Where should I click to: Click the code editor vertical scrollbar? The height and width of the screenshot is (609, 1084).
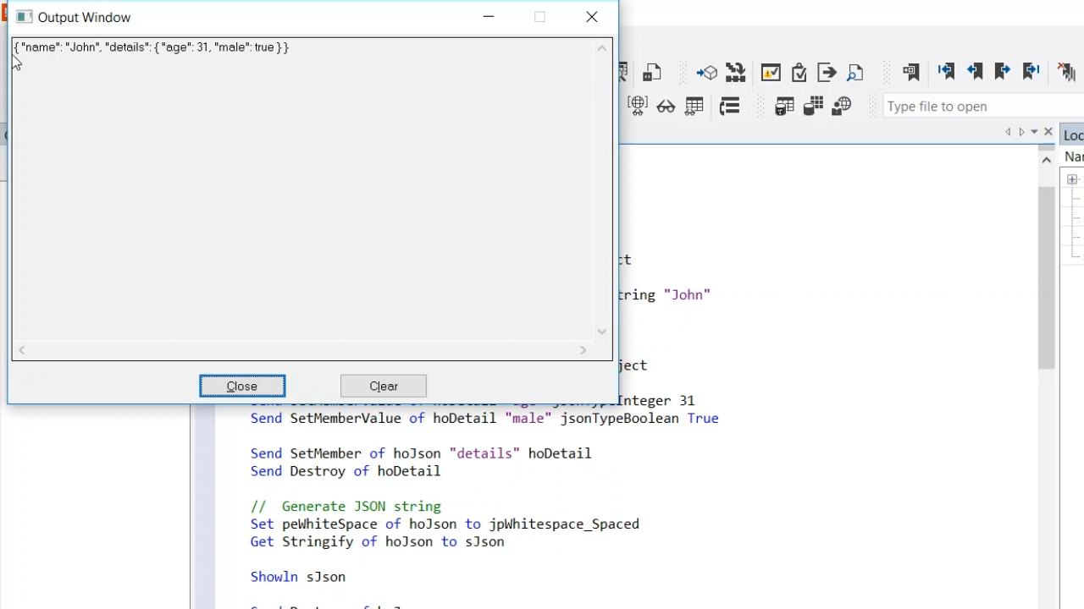tap(1047, 279)
